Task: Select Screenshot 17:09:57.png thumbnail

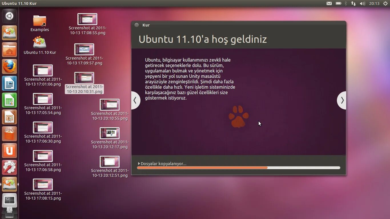Action: 84,49
